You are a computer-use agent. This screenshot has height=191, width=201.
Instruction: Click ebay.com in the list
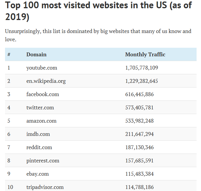click(37, 174)
